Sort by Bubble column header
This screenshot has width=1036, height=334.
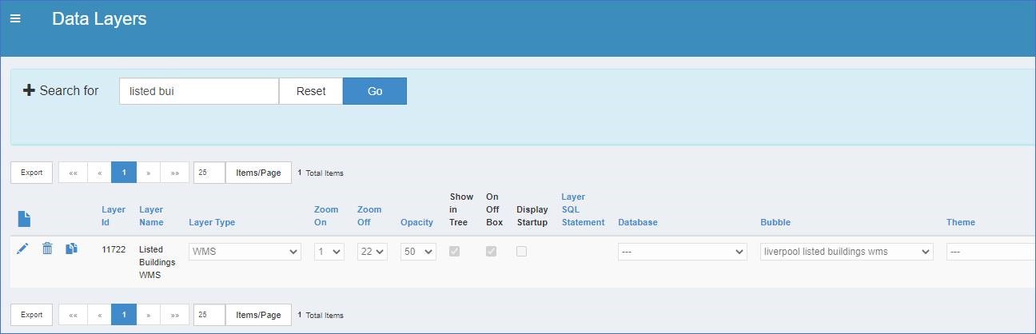[x=775, y=222]
